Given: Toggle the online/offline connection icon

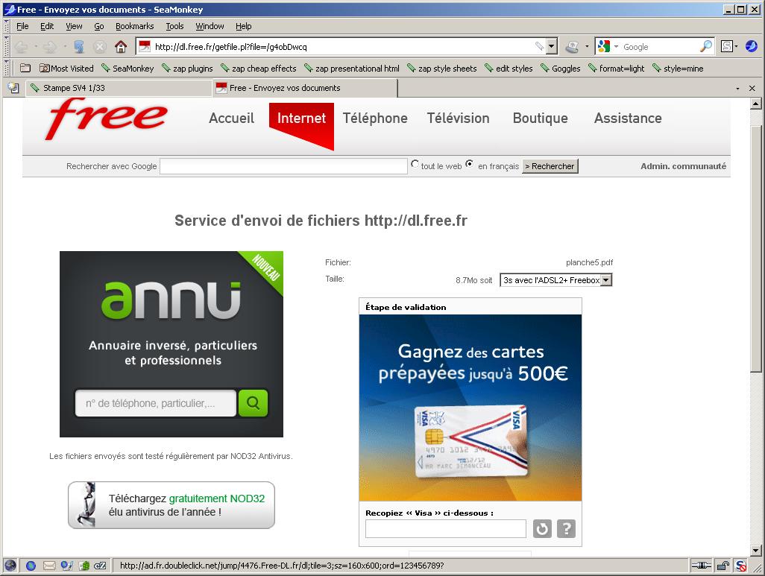Looking at the screenshot, I should [701, 566].
